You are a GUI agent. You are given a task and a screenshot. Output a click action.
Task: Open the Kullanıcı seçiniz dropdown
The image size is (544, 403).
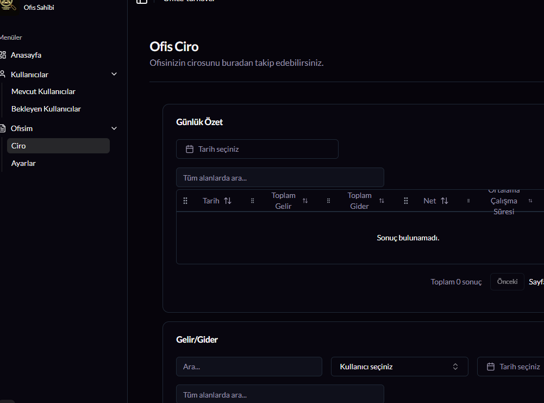[399, 367]
